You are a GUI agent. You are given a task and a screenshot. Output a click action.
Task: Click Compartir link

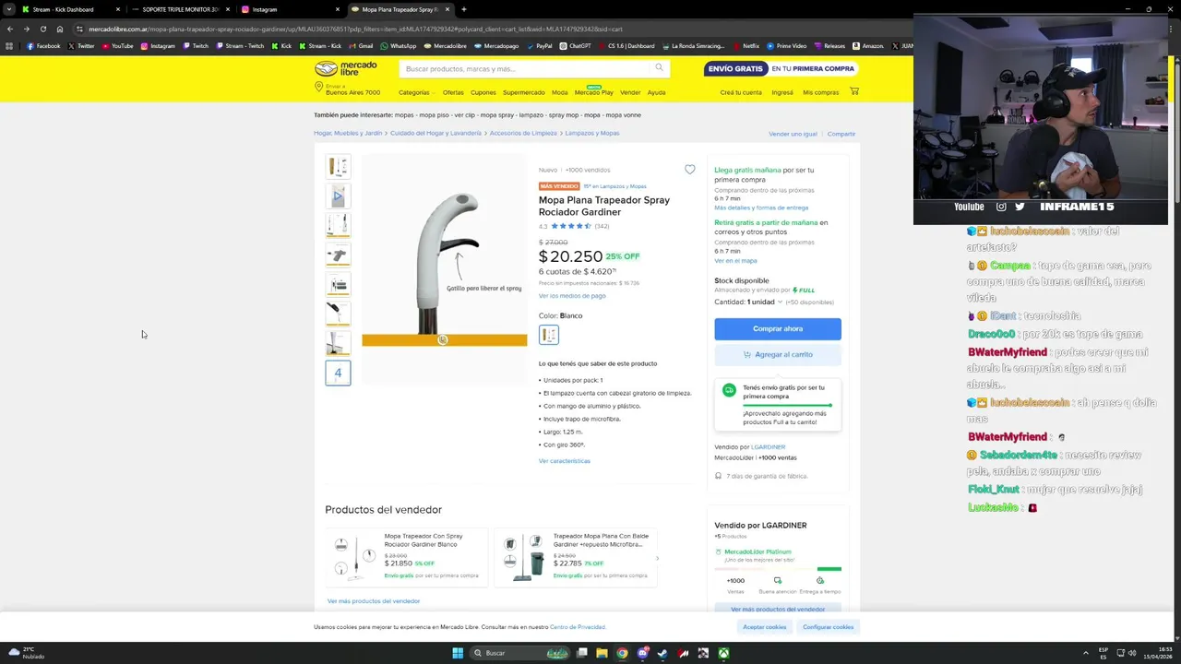(841, 134)
